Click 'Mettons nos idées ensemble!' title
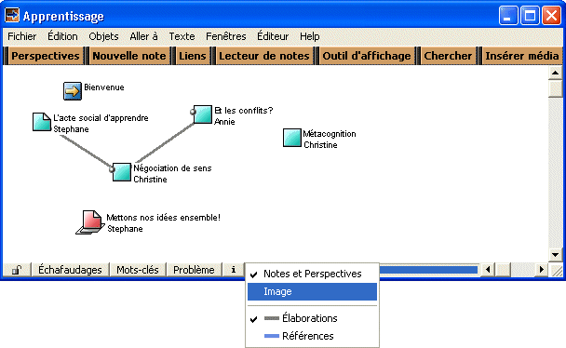This screenshot has height=348, width=566. [164, 218]
